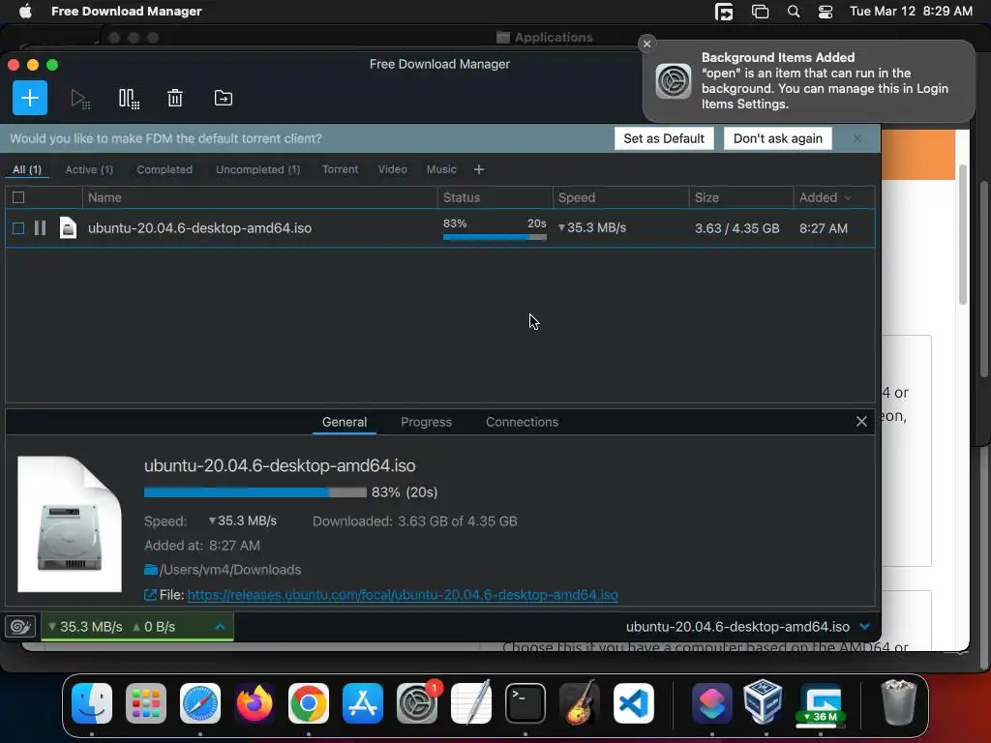Click the pause all downloads toolbar icon
Screen dimensions: 991x743
[129, 99]
